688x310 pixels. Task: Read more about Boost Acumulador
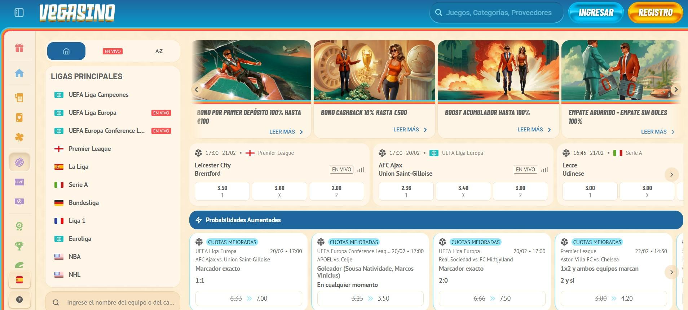pyautogui.click(x=534, y=130)
